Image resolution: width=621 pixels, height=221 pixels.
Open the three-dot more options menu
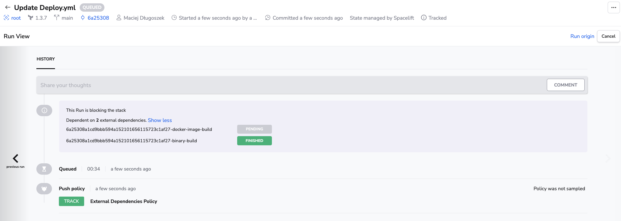[614, 7]
